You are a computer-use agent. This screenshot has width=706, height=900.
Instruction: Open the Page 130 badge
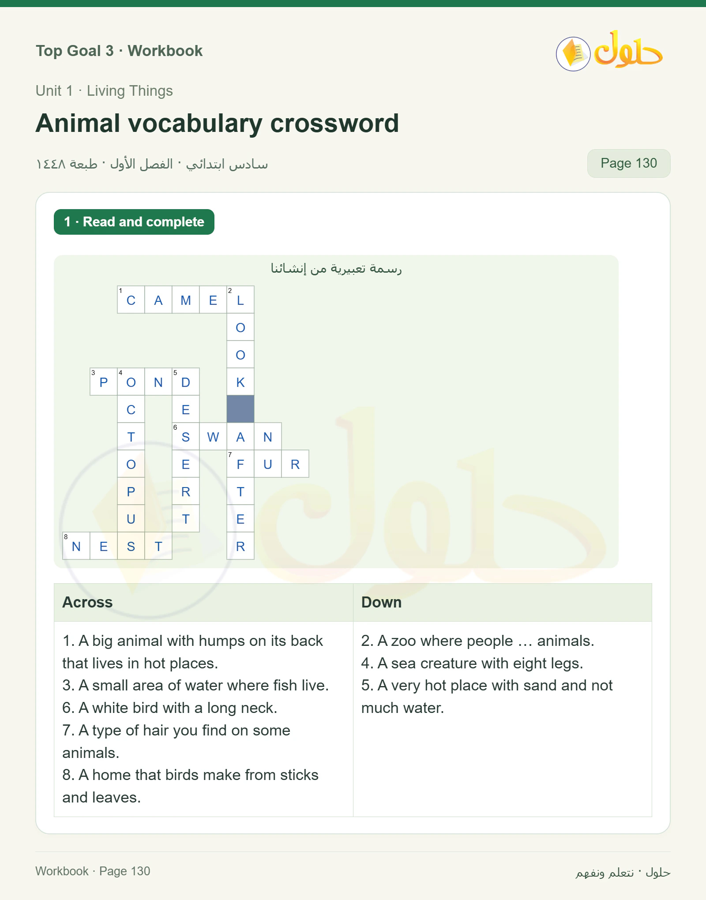pos(628,163)
